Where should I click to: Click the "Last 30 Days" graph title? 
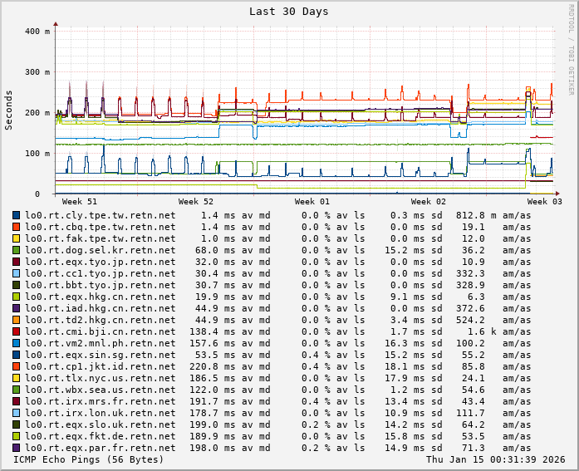tap(288, 12)
